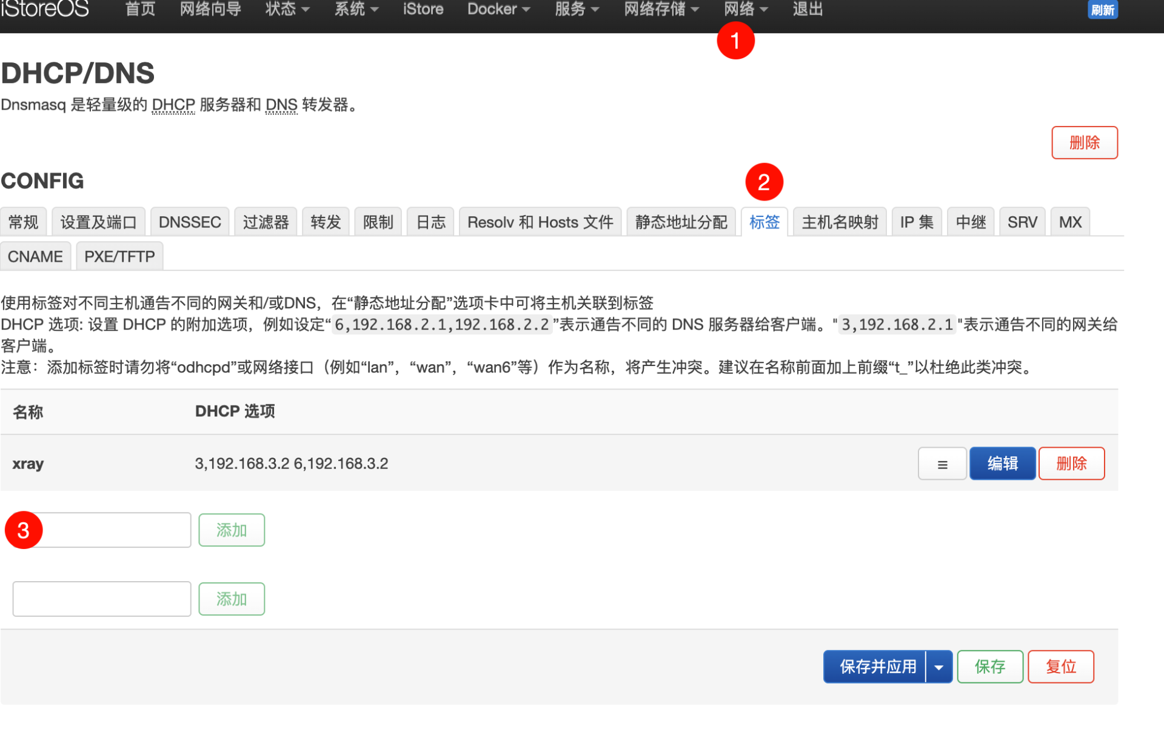The width and height of the screenshot is (1164, 732).
Task: Open the 保存并应用 dropdown arrow
Action: click(x=938, y=667)
